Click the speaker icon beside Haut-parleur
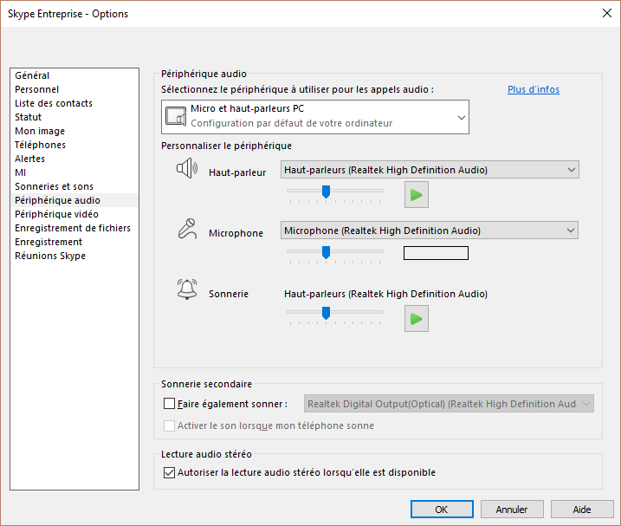The height and width of the screenshot is (526, 621). tap(187, 168)
